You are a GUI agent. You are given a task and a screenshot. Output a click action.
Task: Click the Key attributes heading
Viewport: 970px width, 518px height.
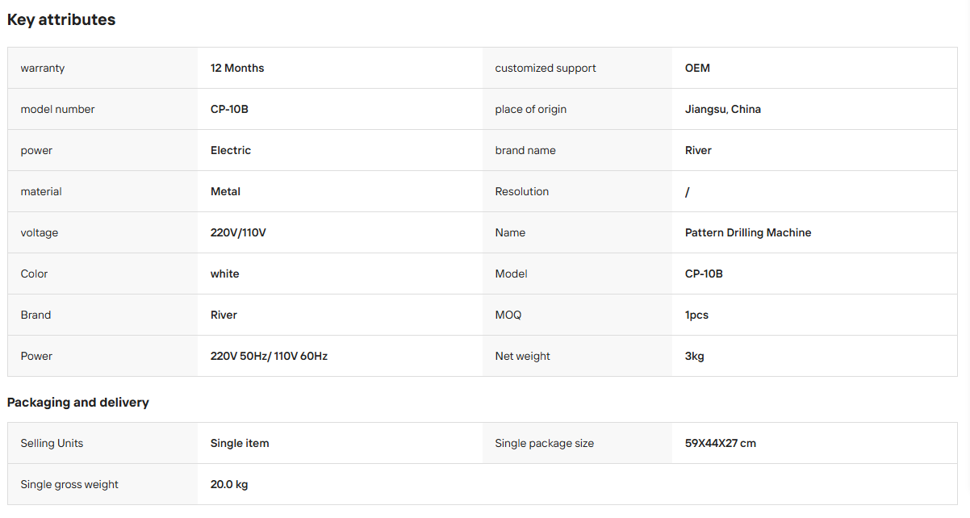[x=61, y=20]
